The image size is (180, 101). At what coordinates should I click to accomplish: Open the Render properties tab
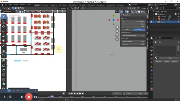pos(152,47)
